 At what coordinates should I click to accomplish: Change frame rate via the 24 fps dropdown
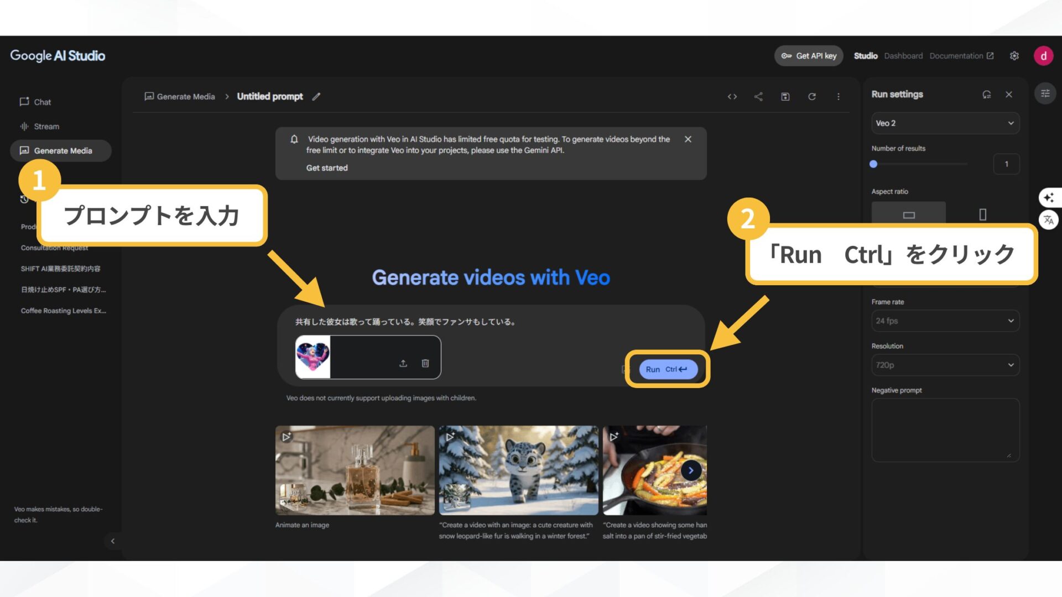pos(945,321)
